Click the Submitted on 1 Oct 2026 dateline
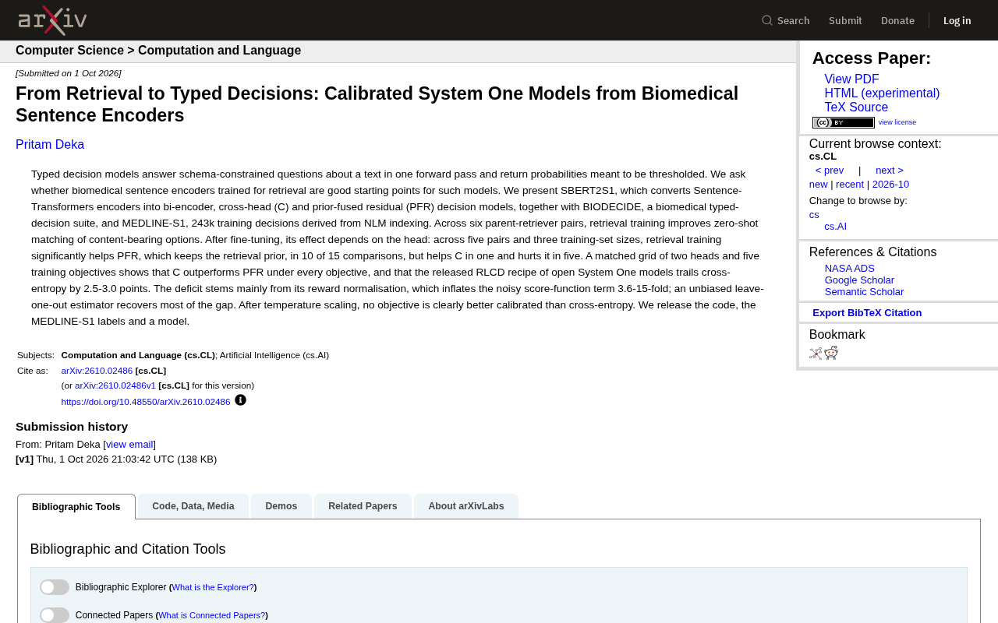998x623 pixels. tap(69, 73)
